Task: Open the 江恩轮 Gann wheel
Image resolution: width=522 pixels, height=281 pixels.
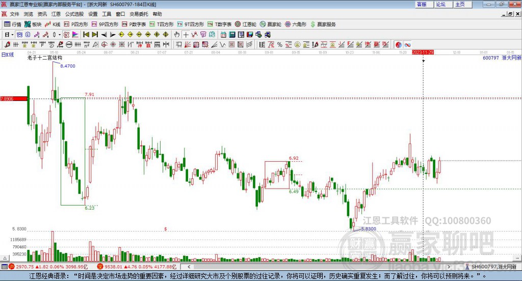Action: 245,24
